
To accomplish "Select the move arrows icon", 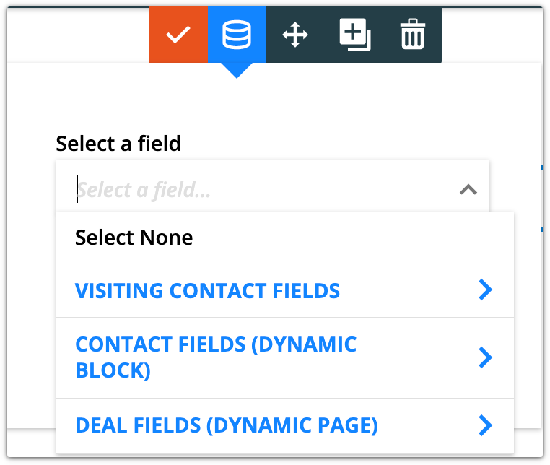I will point(295,35).
